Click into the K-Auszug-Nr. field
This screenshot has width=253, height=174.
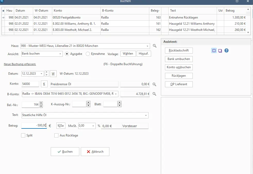click(79, 104)
